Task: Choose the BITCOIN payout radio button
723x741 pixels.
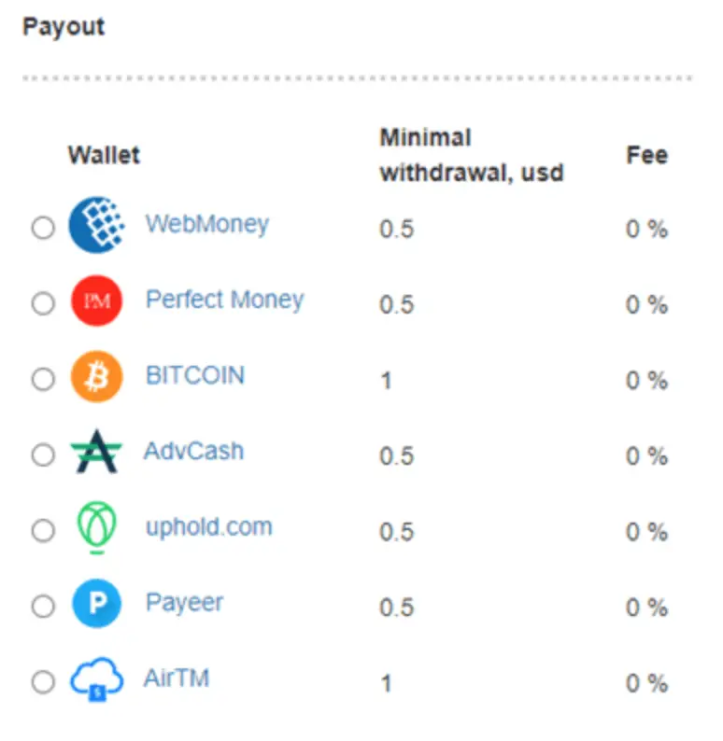Action: [x=43, y=379]
